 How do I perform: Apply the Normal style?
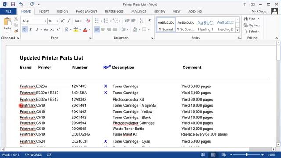(x=166, y=25)
